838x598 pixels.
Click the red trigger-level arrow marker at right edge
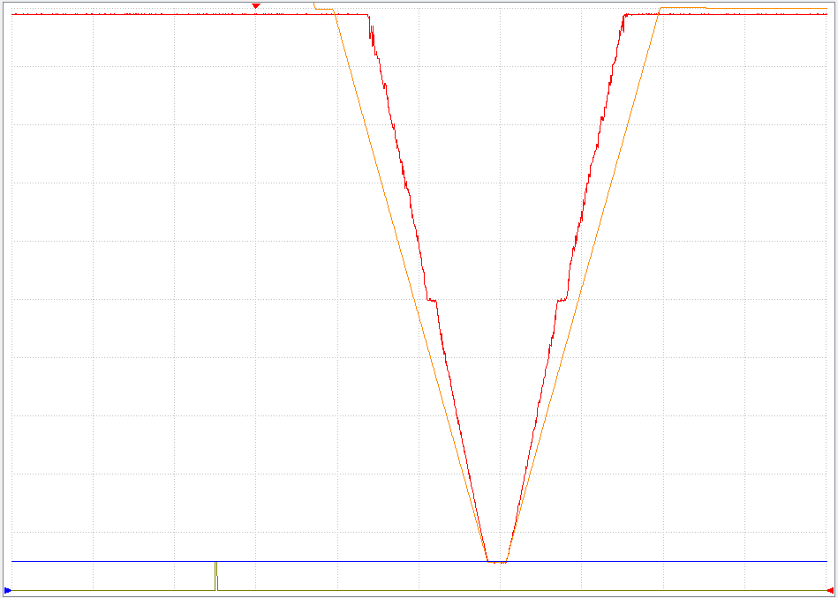tap(830, 590)
